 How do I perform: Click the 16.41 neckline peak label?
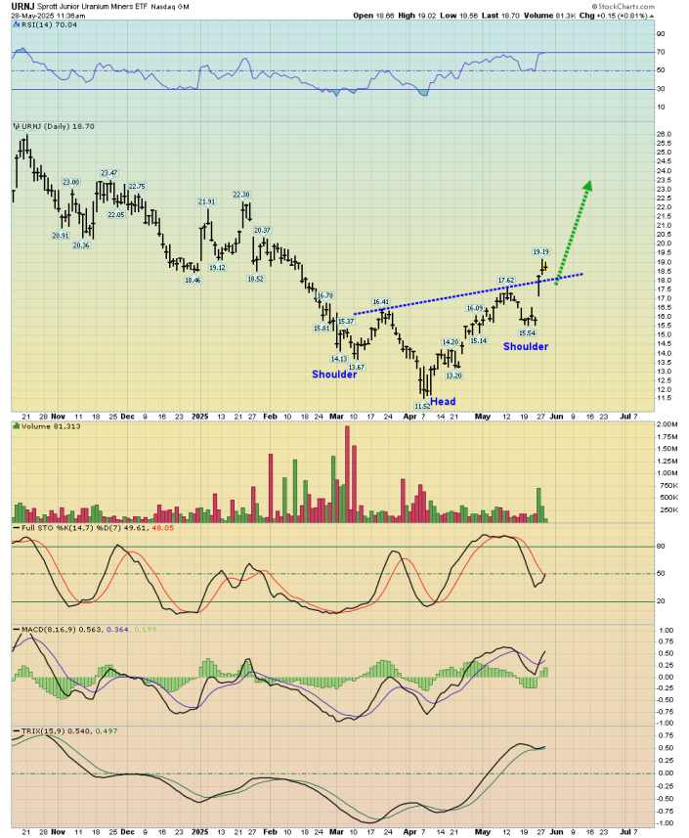click(x=381, y=301)
